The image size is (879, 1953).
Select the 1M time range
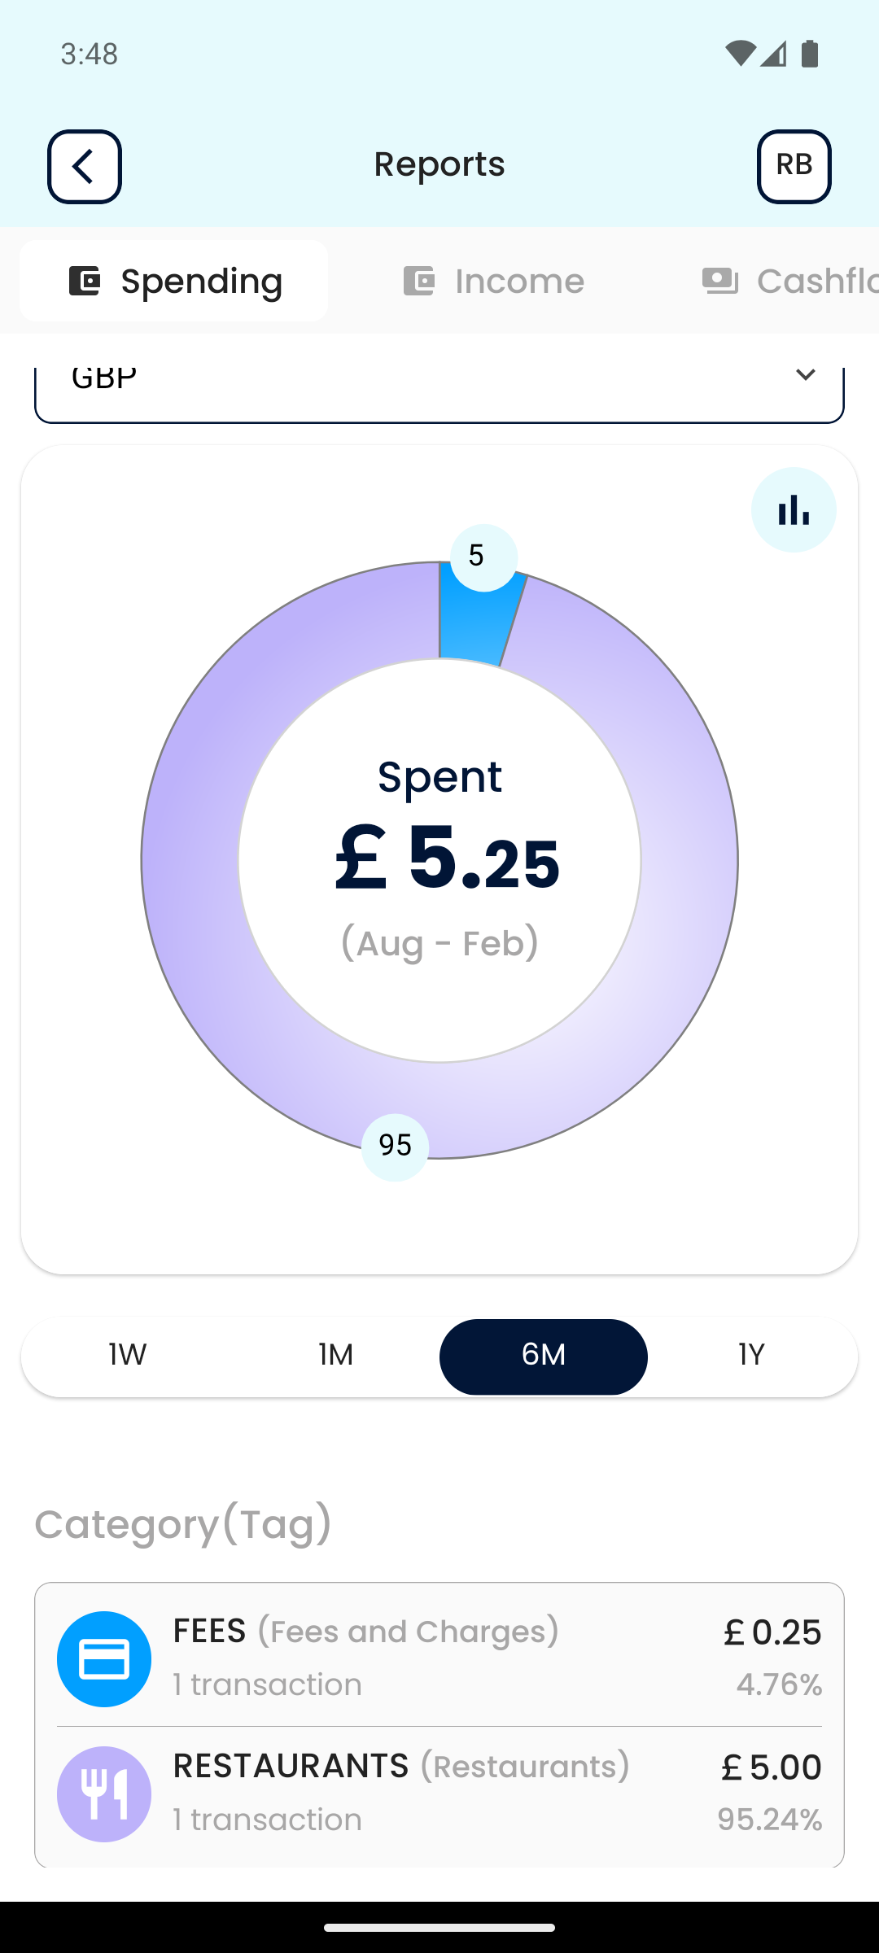[x=335, y=1356]
